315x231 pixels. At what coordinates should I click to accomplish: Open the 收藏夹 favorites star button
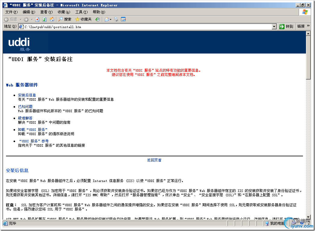pyautogui.click(x=83, y=19)
